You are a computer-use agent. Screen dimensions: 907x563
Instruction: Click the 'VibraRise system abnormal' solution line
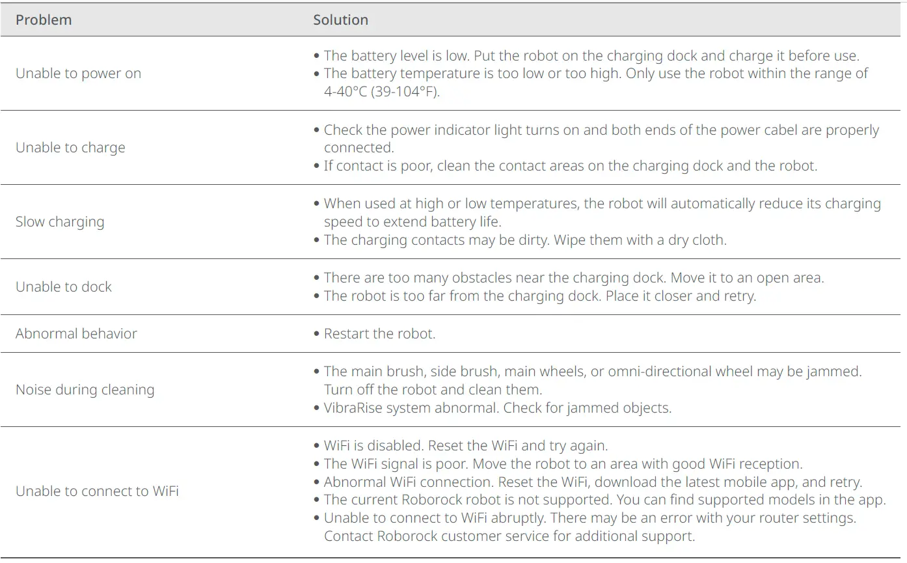(497, 408)
